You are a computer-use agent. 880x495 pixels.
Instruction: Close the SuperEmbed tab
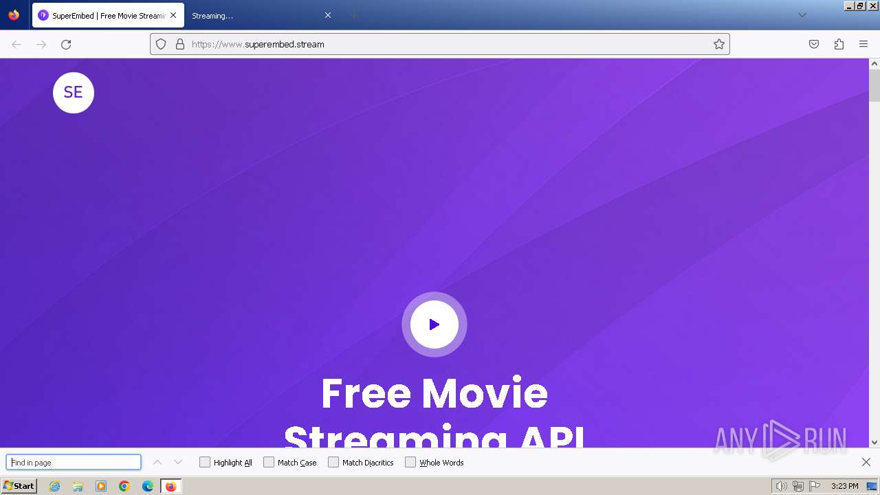173,15
